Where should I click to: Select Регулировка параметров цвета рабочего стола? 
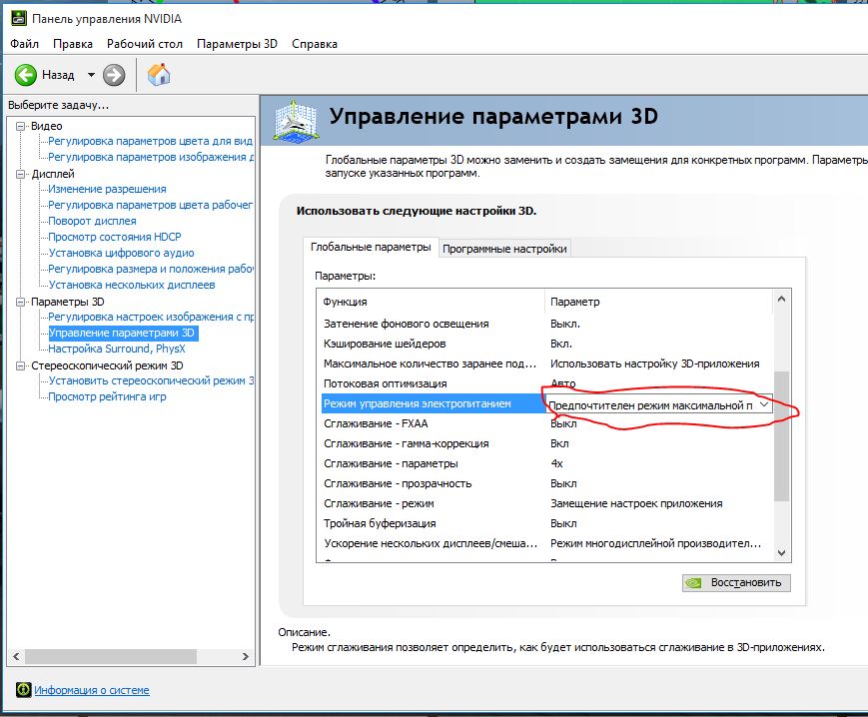[x=150, y=206]
